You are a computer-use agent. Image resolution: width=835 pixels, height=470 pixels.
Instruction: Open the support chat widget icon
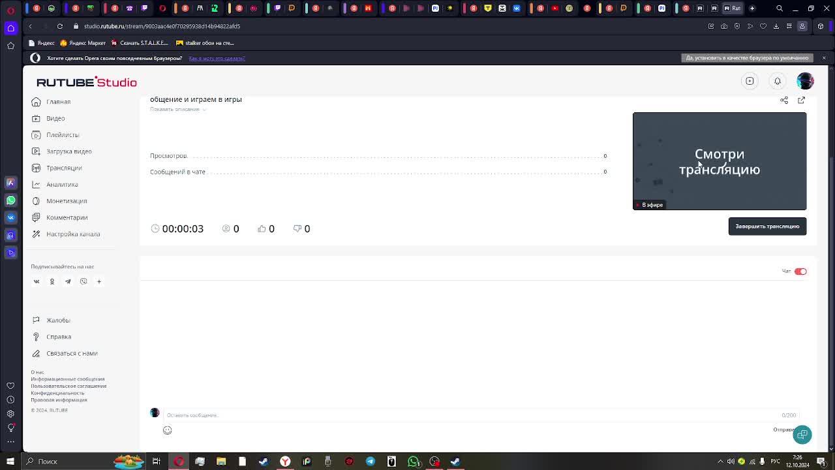coord(802,435)
